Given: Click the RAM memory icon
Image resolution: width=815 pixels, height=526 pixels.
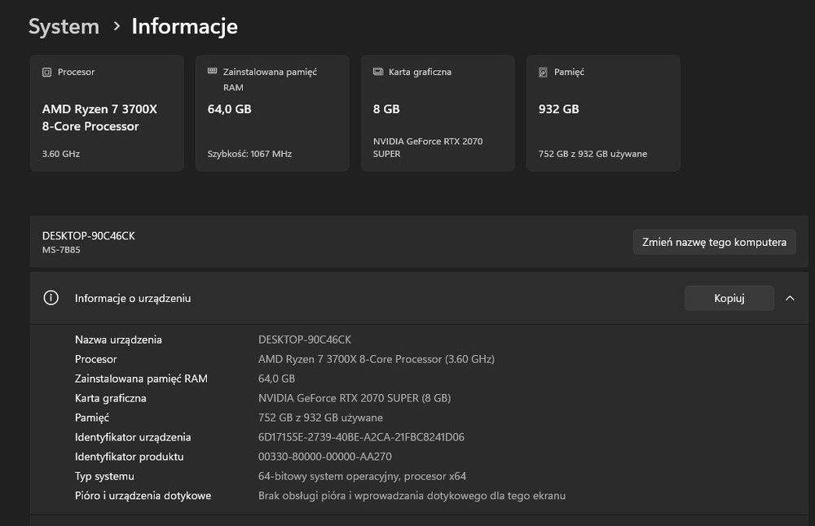Looking at the screenshot, I should (212, 71).
